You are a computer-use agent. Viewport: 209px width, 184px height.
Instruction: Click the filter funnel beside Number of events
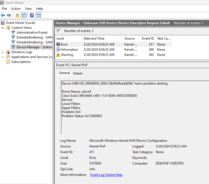58,31
